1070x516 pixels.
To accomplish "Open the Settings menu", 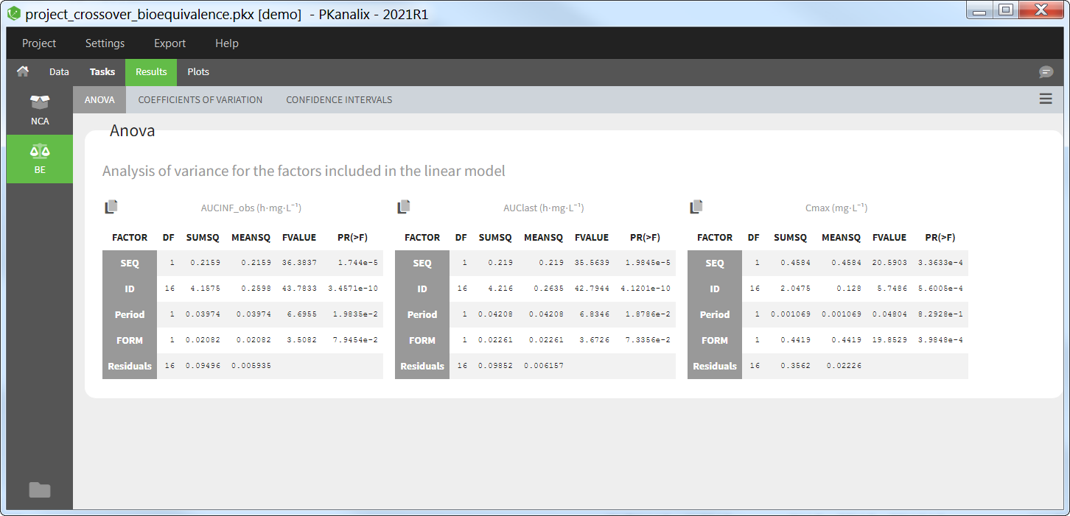I will pos(105,43).
